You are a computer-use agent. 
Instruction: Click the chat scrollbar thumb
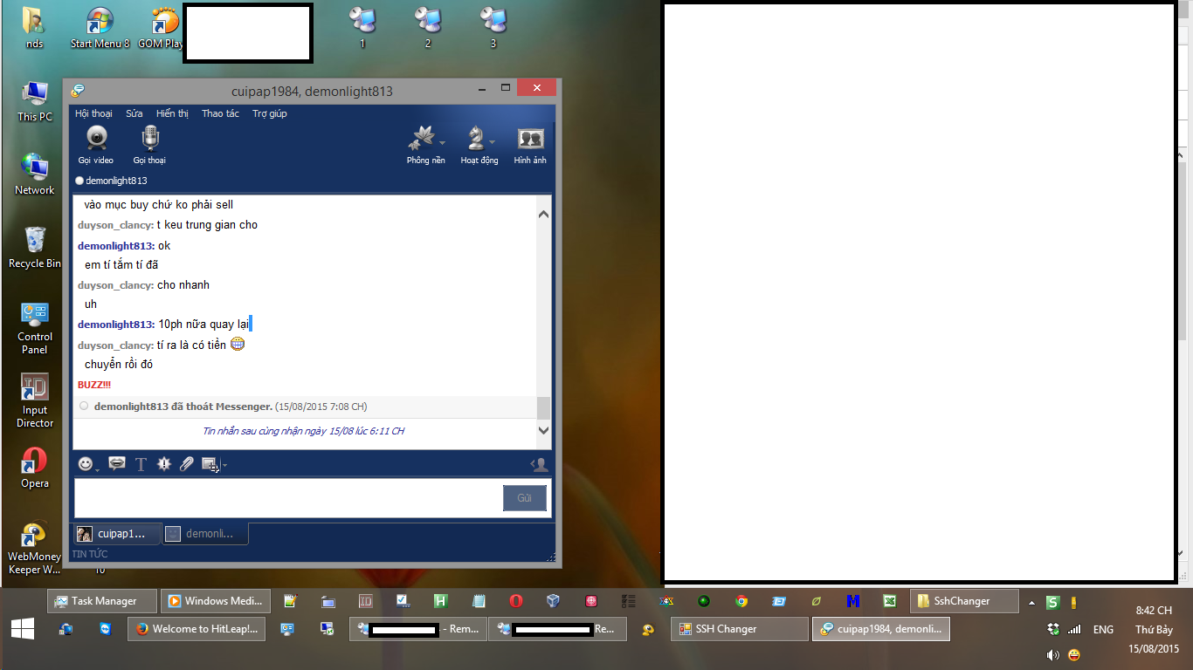click(543, 407)
